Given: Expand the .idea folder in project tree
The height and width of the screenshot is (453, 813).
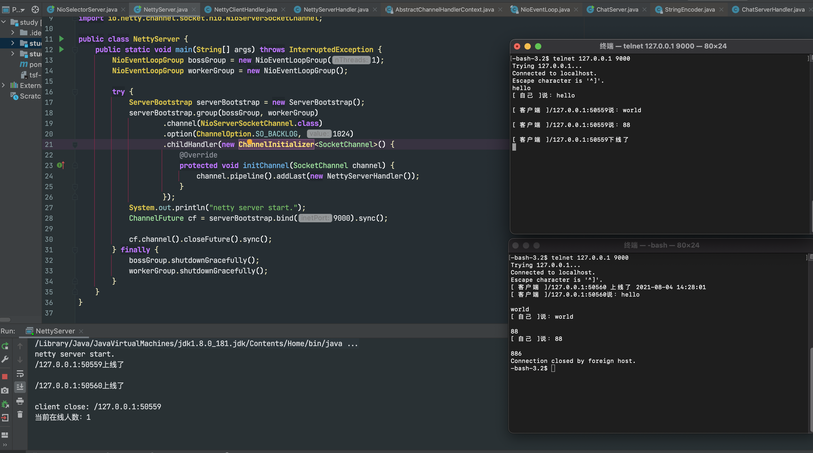Looking at the screenshot, I should (13, 32).
